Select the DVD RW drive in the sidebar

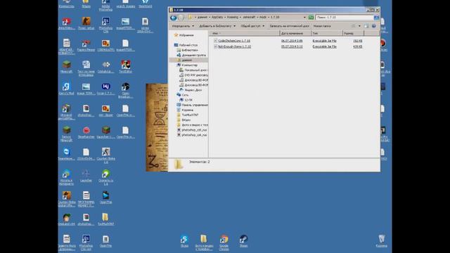(194, 75)
